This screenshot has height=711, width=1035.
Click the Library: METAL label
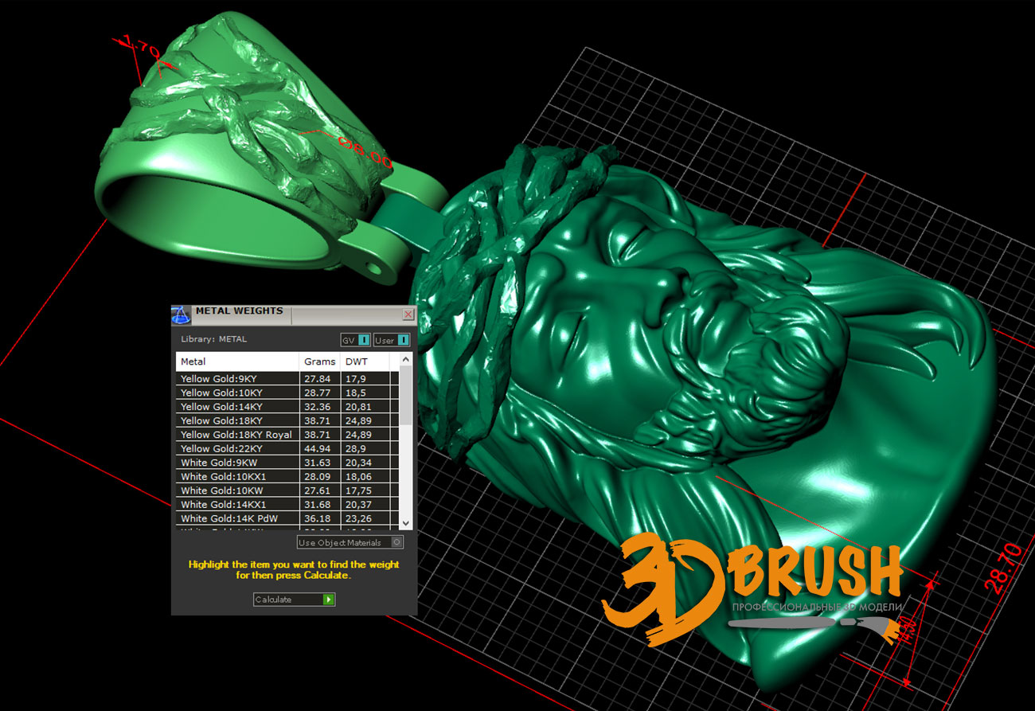pos(213,339)
